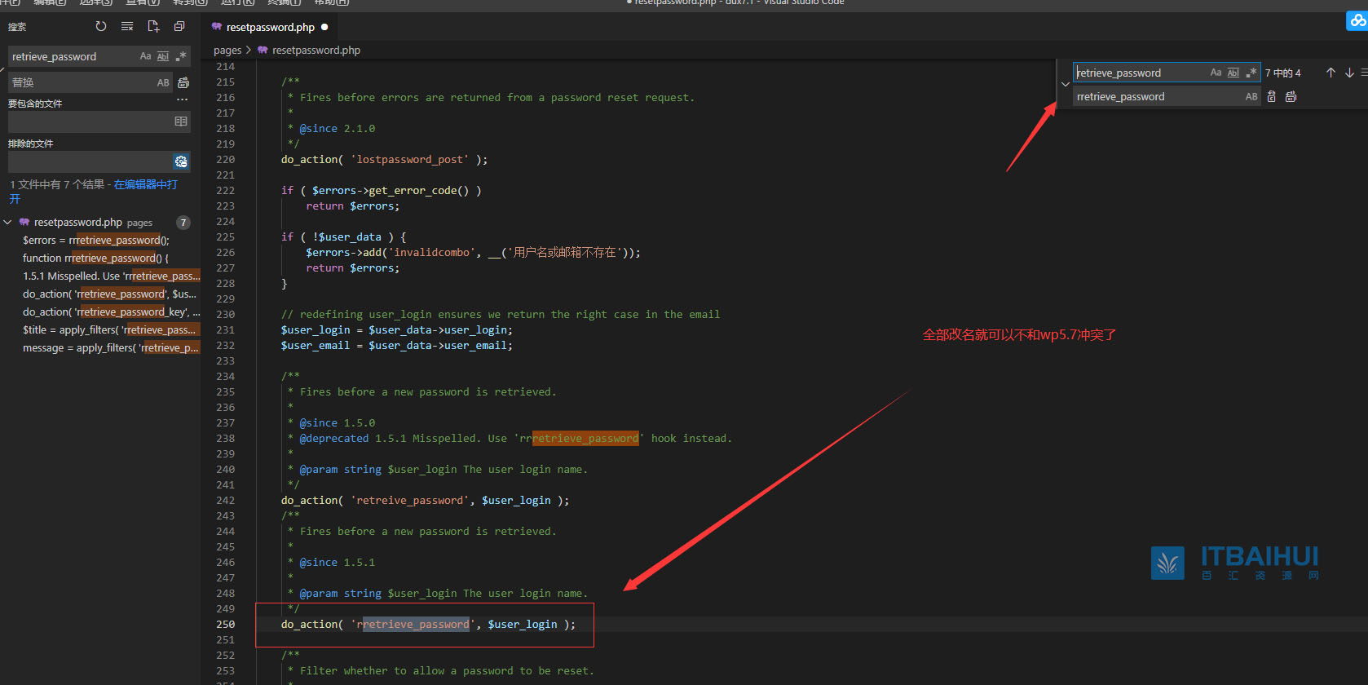Viewport: 1368px width, 685px height.
Task: Toggle preserve case in sidebar replace
Action: click(163, 82)
